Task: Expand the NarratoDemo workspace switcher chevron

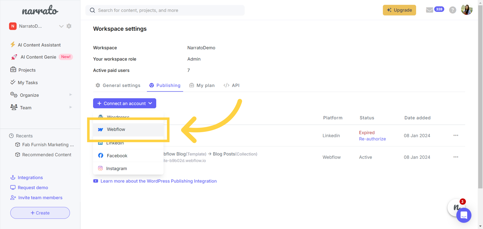Action: point(61,26)
